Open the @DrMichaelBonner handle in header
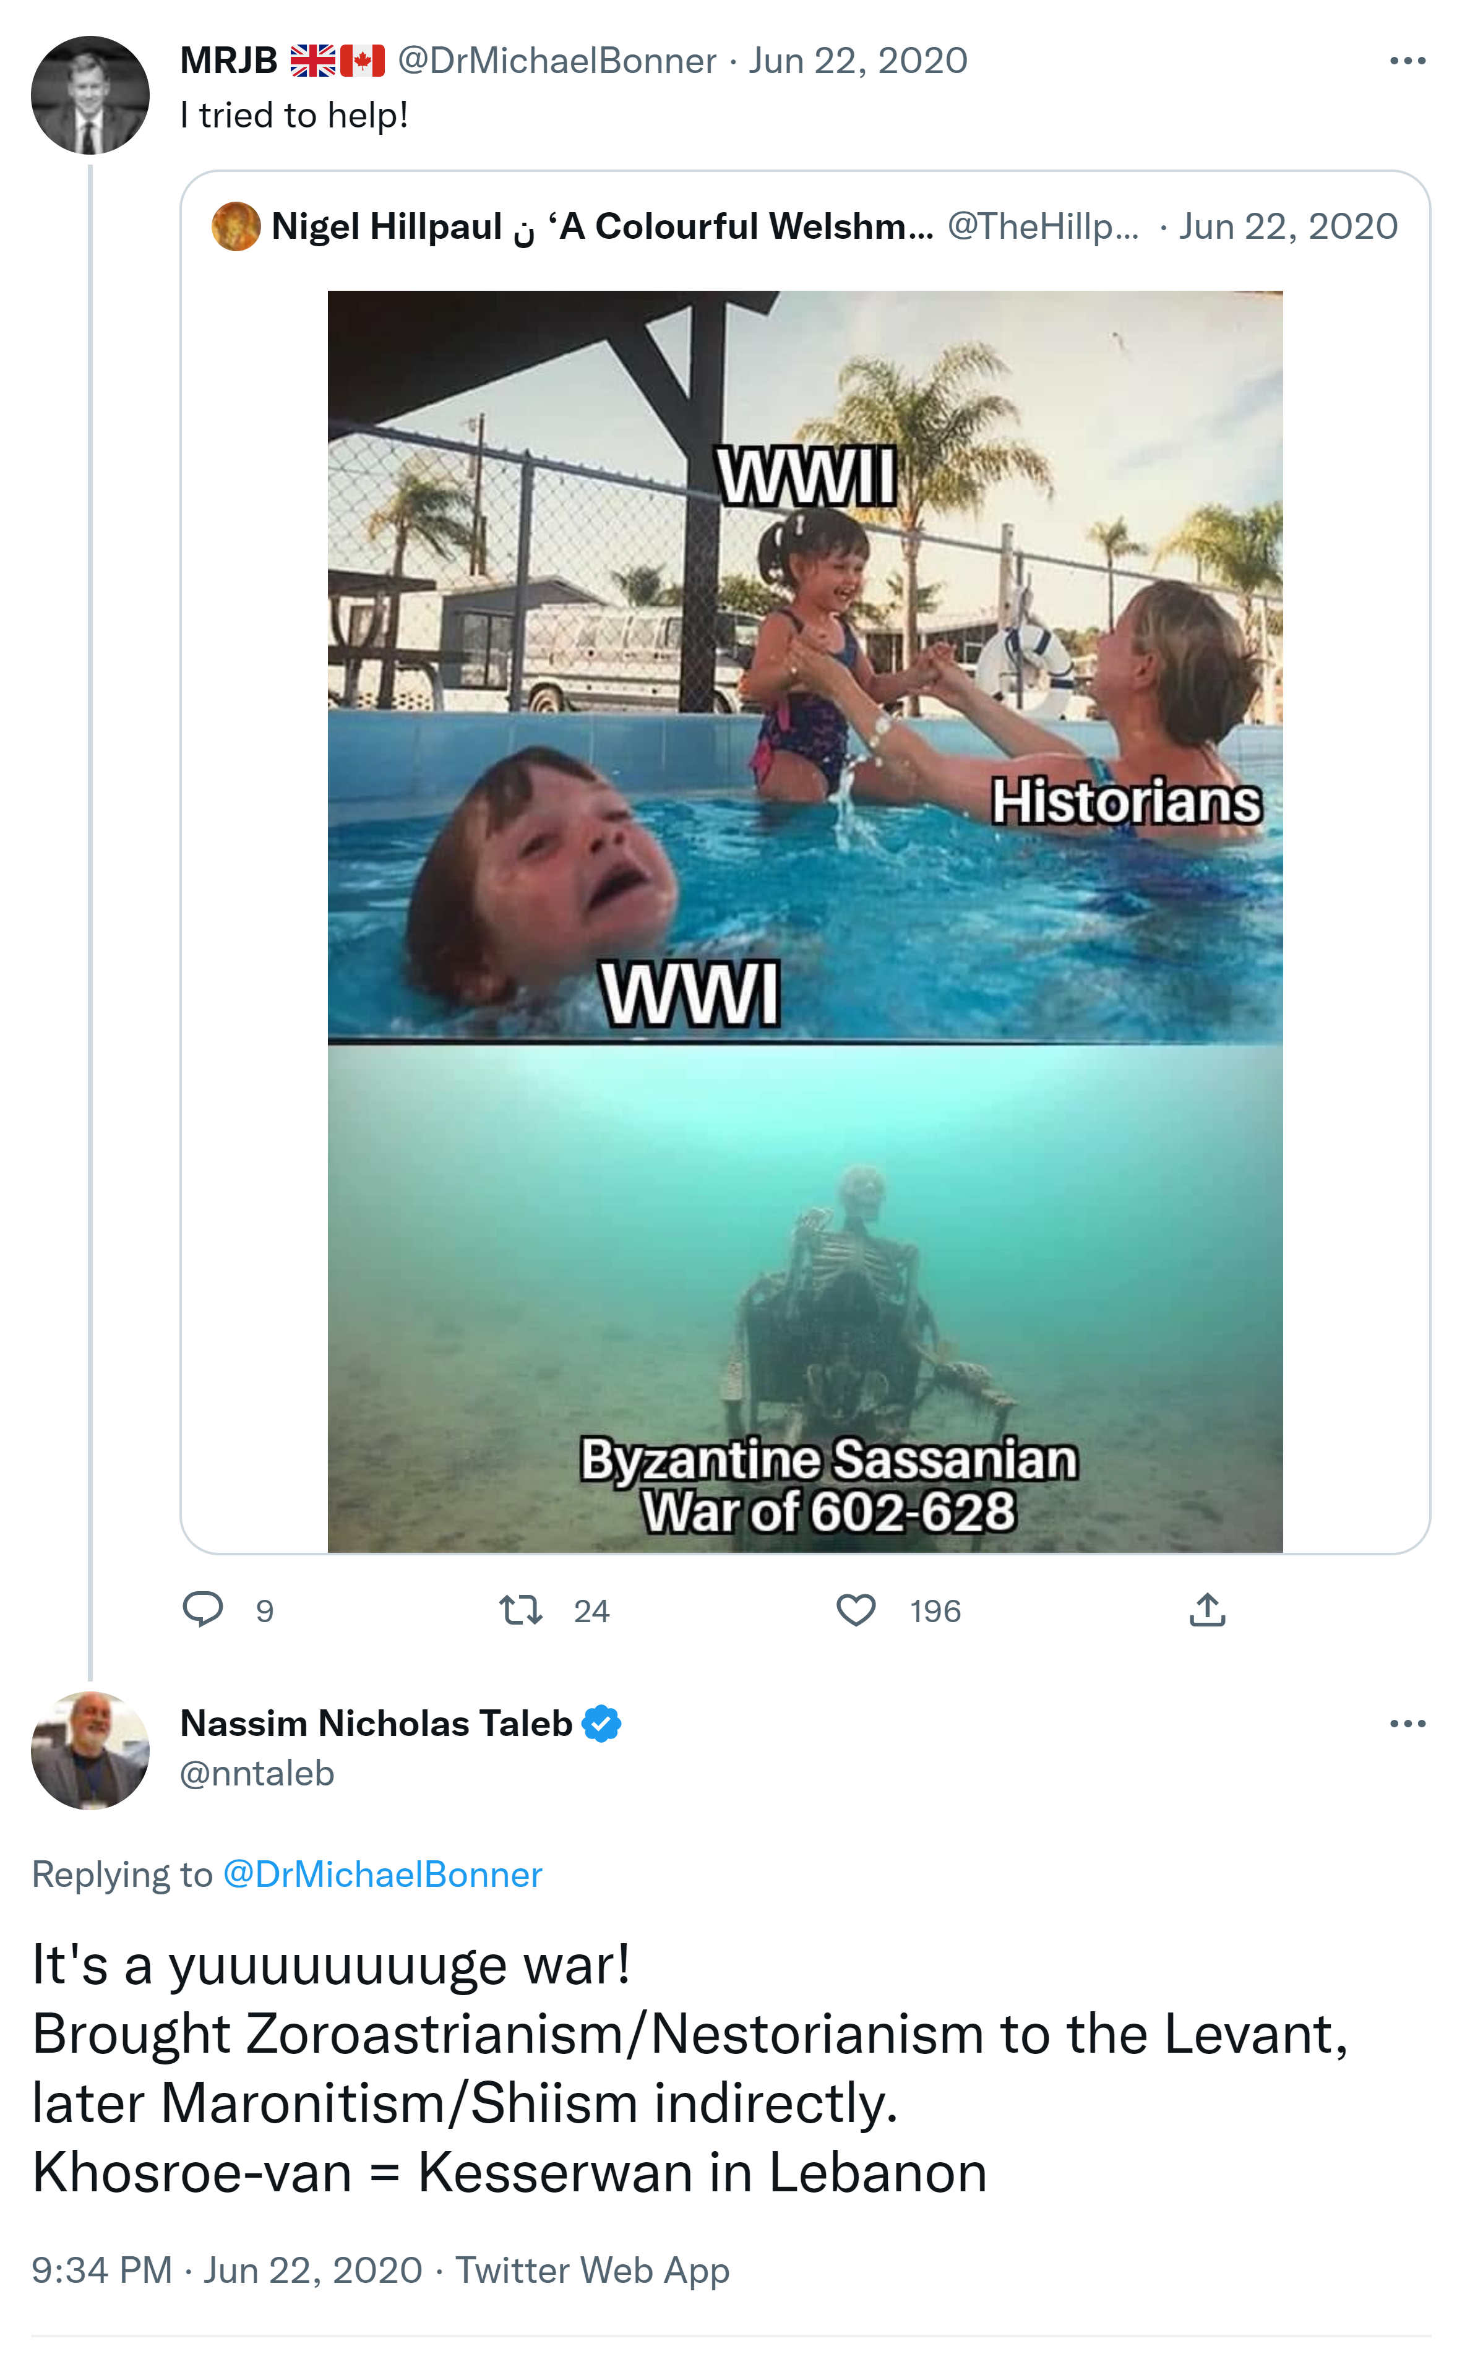 click(557, 61)
